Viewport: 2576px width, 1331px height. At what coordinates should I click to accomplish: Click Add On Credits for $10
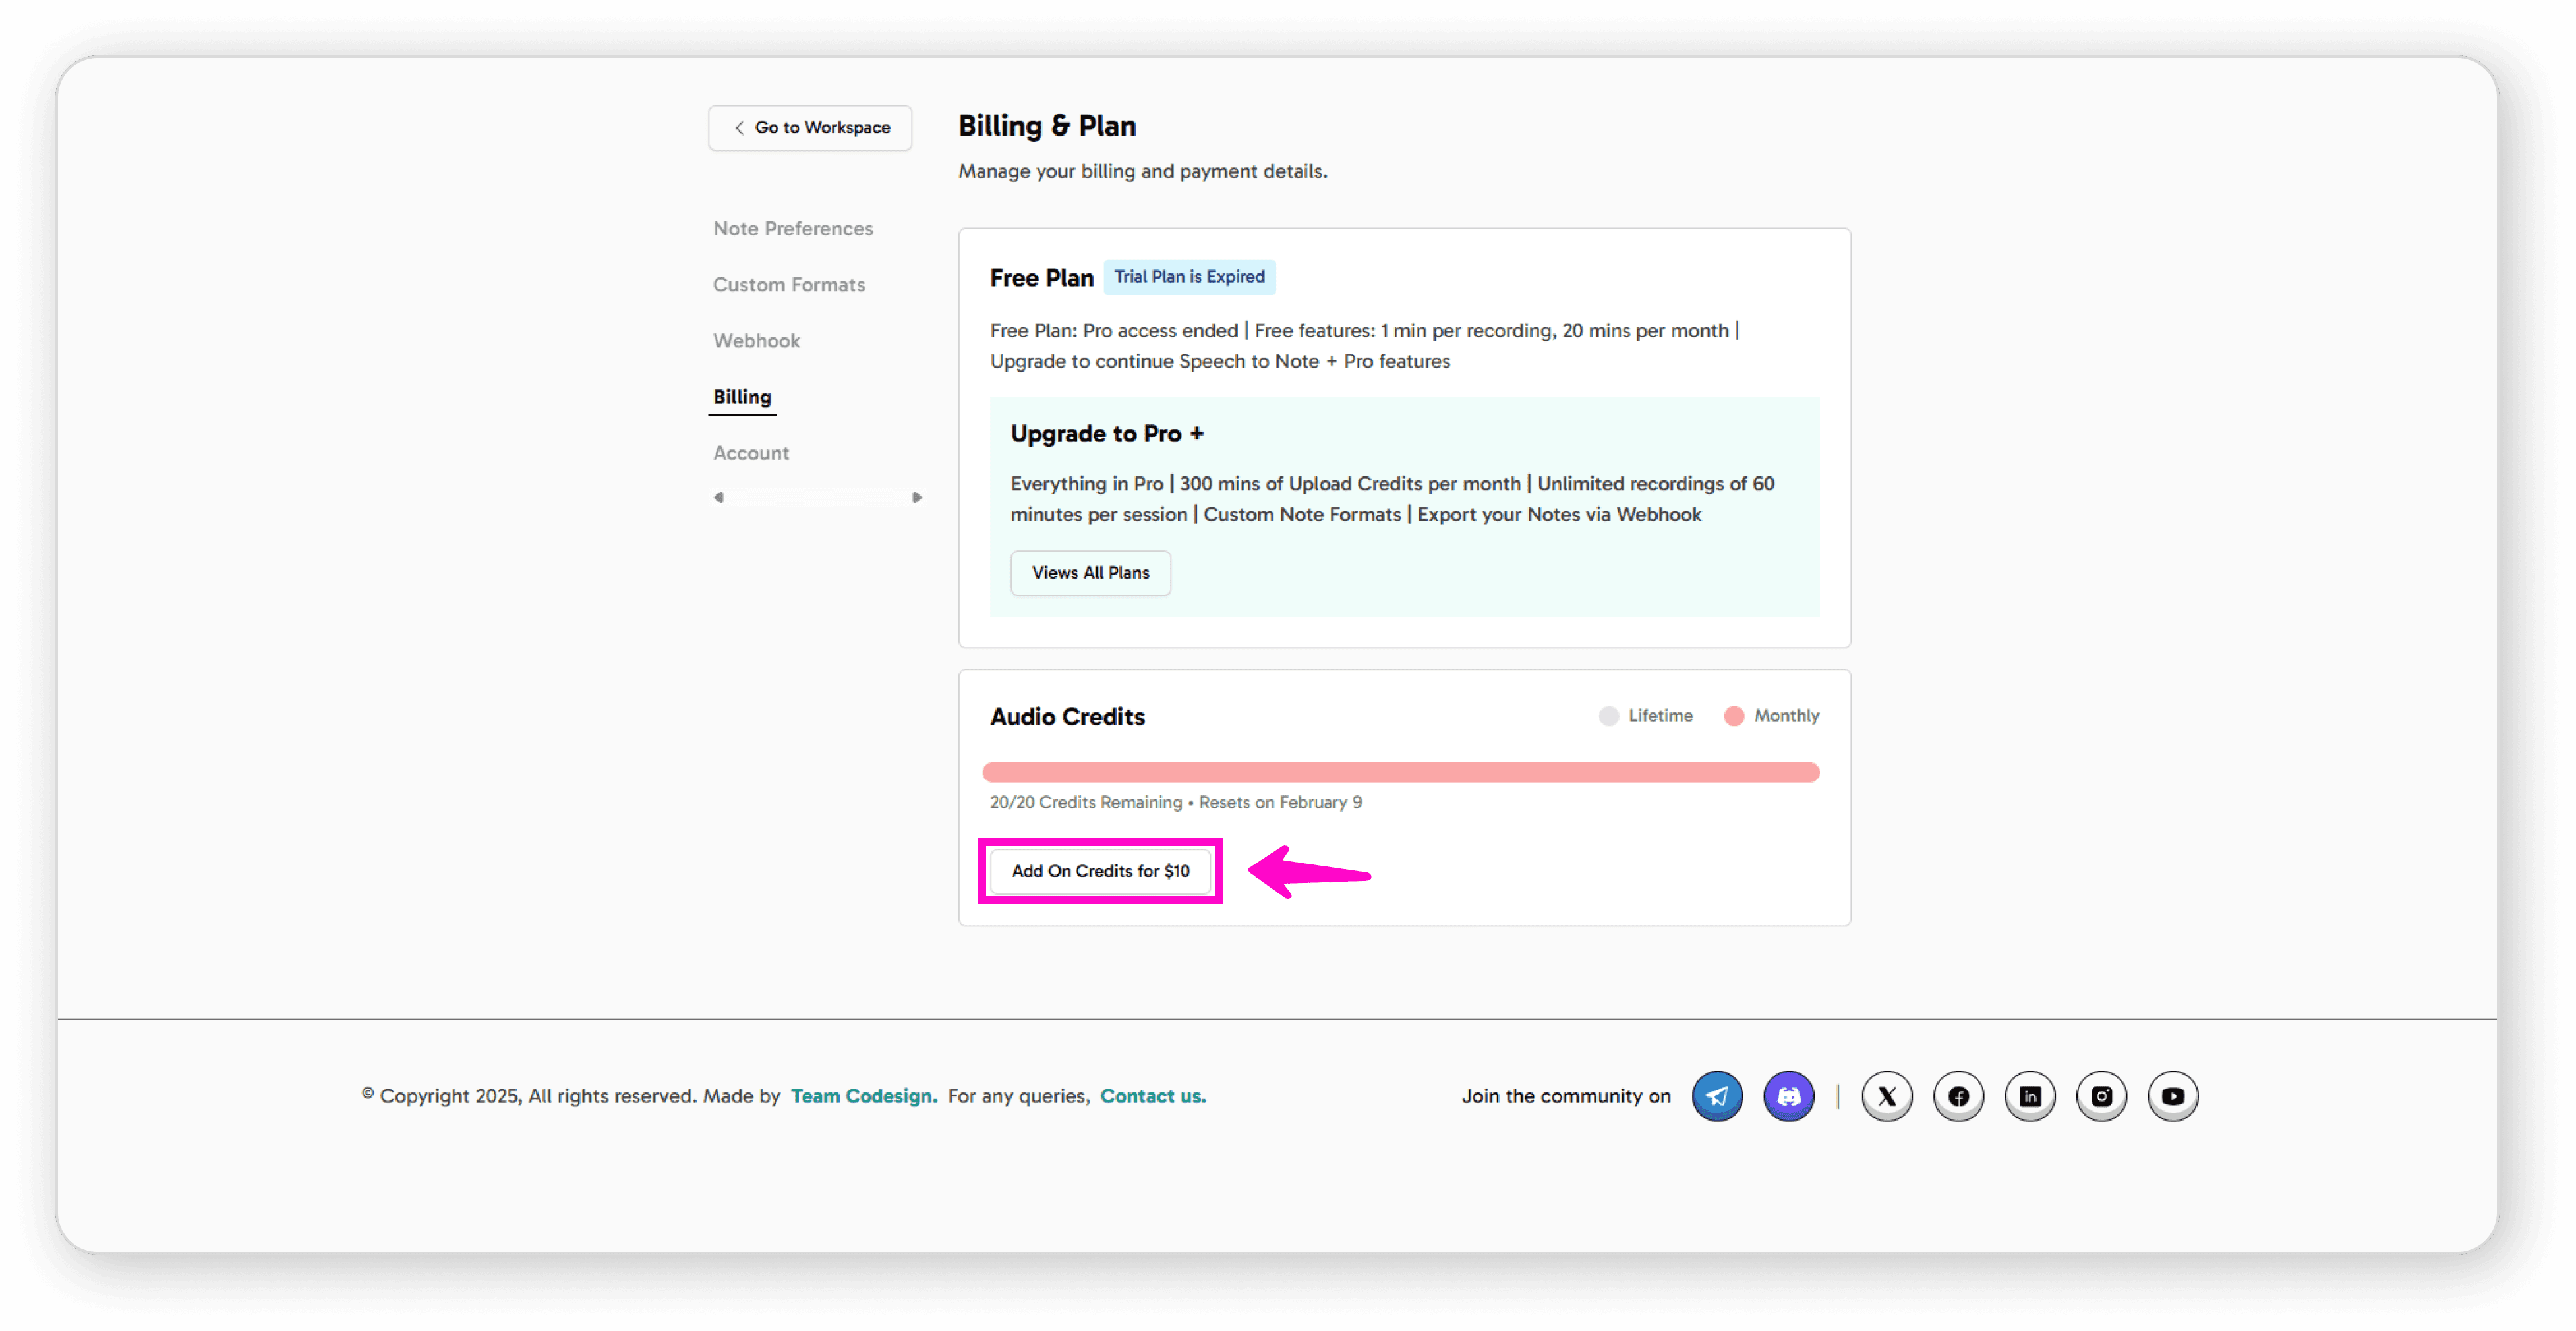(x=1100, y=870)
